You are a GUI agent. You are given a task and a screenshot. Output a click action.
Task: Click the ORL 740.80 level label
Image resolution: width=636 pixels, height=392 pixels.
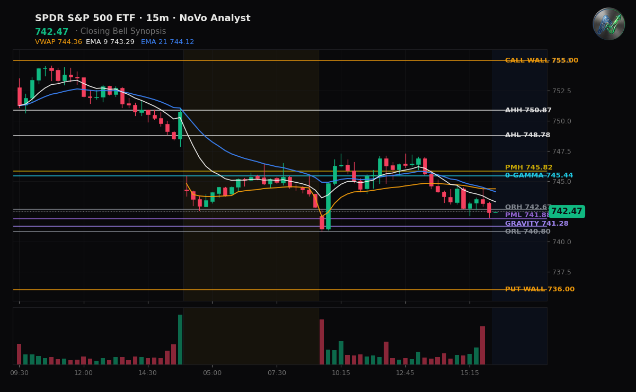point(528,231)
